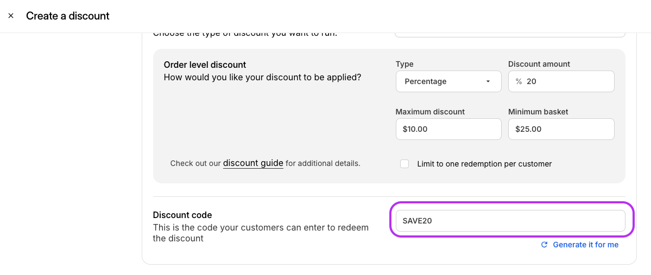Viewport: 651px width, 275px height.
Task: Click the 'Discount code' section heading
Action: (x=182, y=215)
